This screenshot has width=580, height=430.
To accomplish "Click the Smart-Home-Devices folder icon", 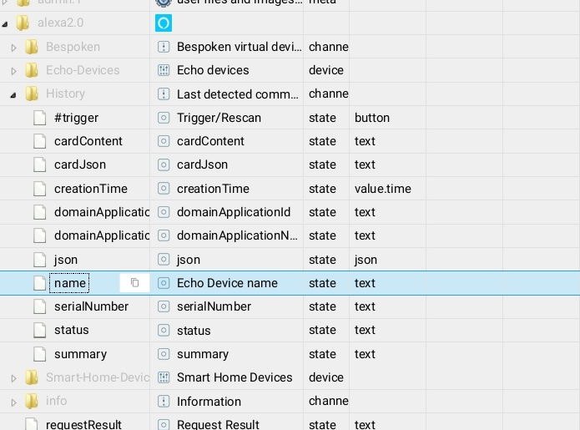I will pos(32,377).
